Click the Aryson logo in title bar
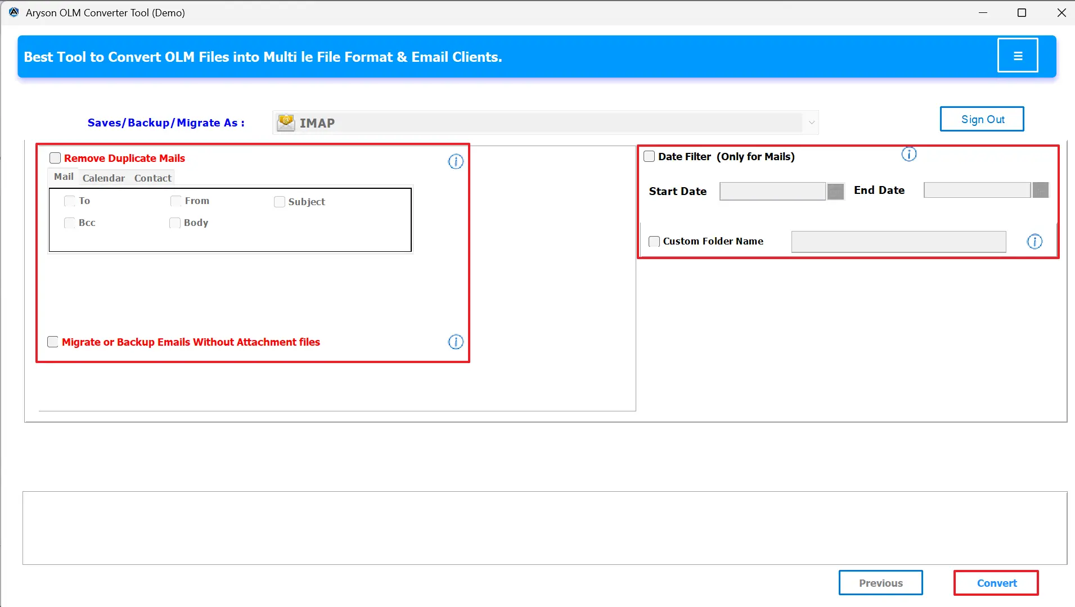The width and height of the screenshot is (1075, 607). pyautogui.click(x=12, y=12)
